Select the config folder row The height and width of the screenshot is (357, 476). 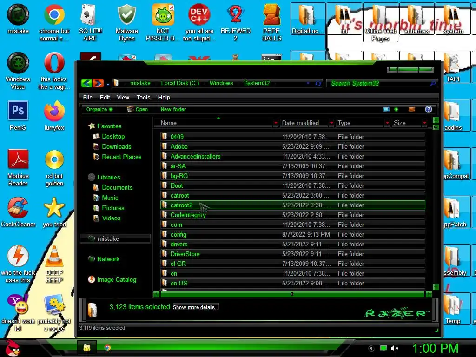(293, 234)
